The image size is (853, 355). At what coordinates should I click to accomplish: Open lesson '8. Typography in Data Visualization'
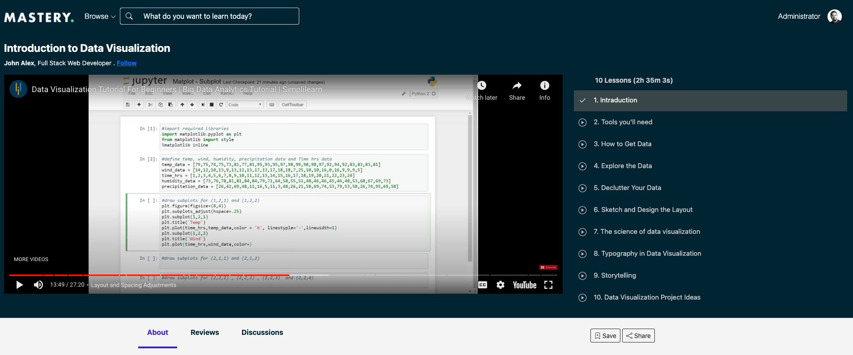[647, 254]
